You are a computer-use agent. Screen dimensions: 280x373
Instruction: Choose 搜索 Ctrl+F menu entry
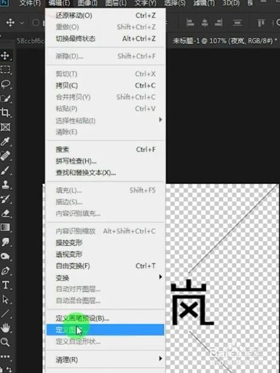coord(105,149)
